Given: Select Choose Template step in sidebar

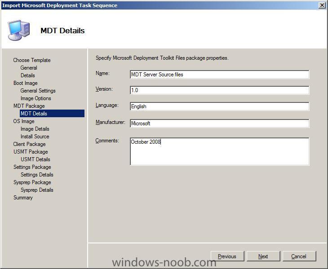Looking at the screenshot, I should [x=32, y=60].
